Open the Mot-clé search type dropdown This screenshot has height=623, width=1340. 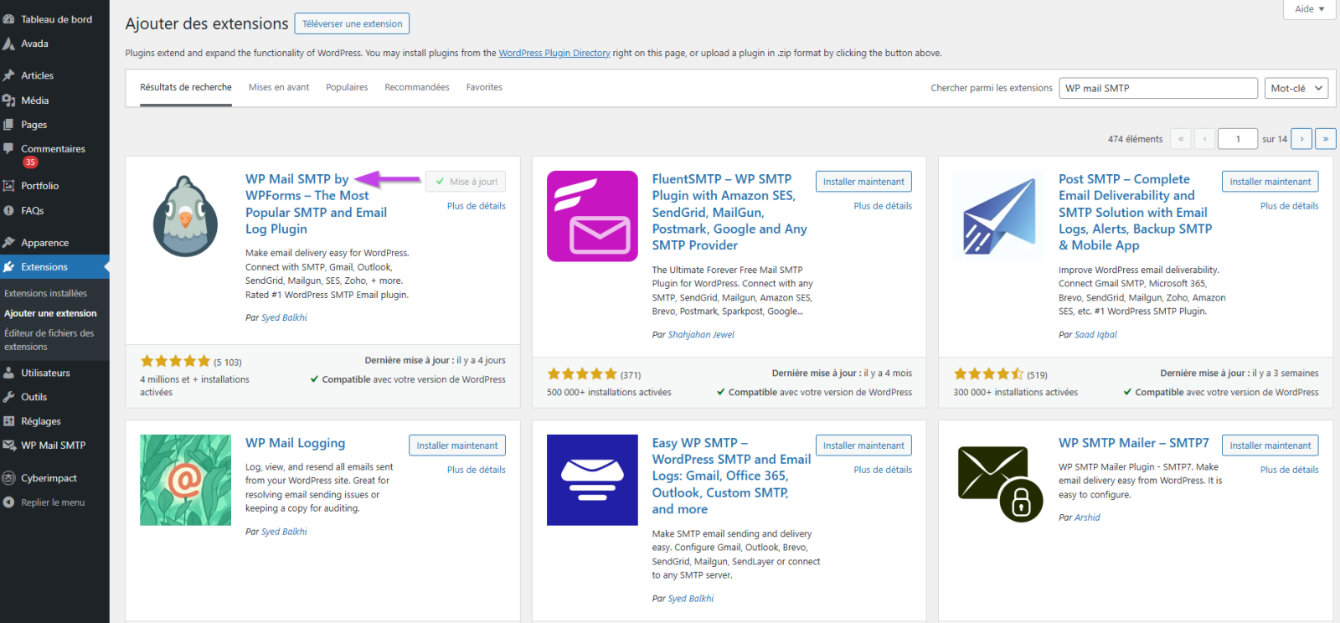1296,88
